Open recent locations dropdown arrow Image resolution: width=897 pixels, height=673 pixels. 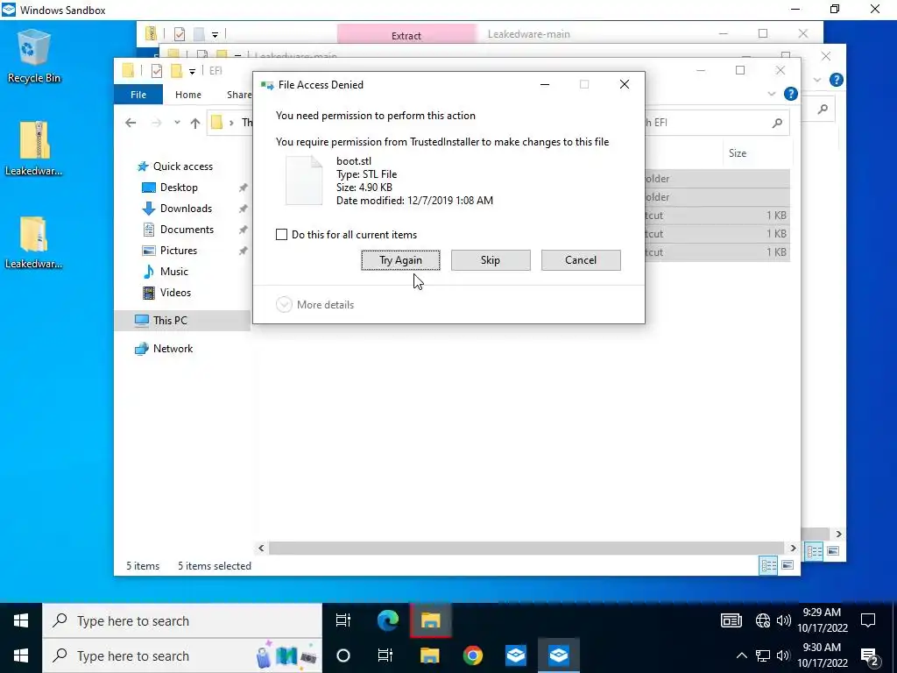[x=177, y=123]
